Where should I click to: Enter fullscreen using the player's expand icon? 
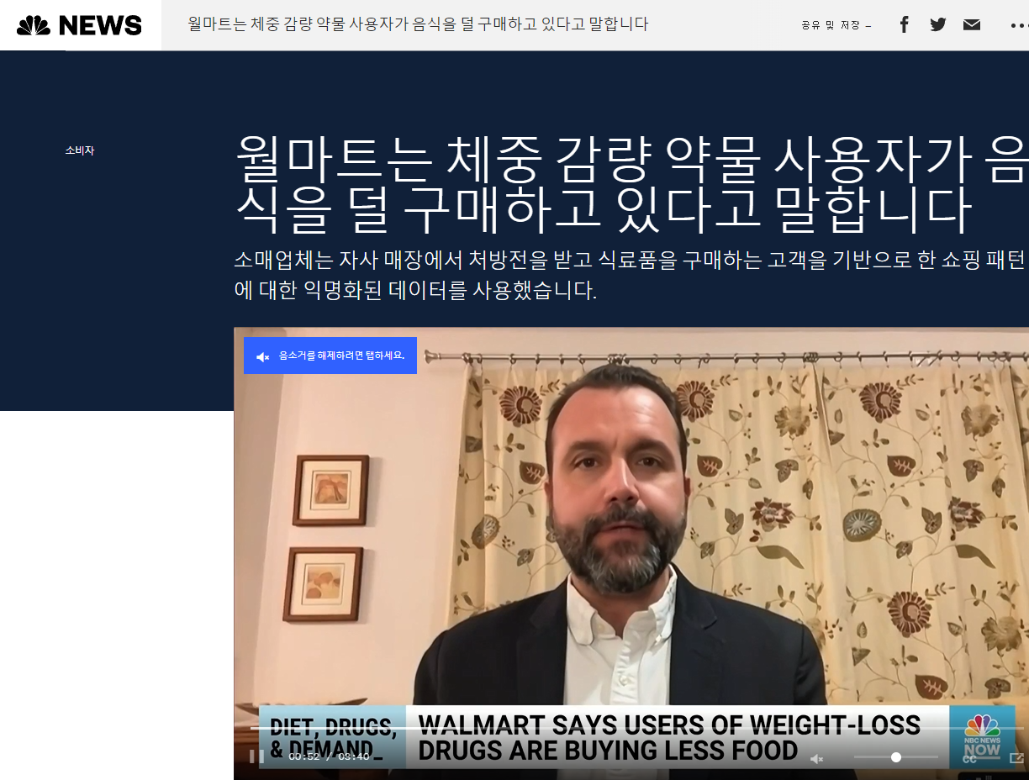pyautogui.click(x=1016, y=758)
